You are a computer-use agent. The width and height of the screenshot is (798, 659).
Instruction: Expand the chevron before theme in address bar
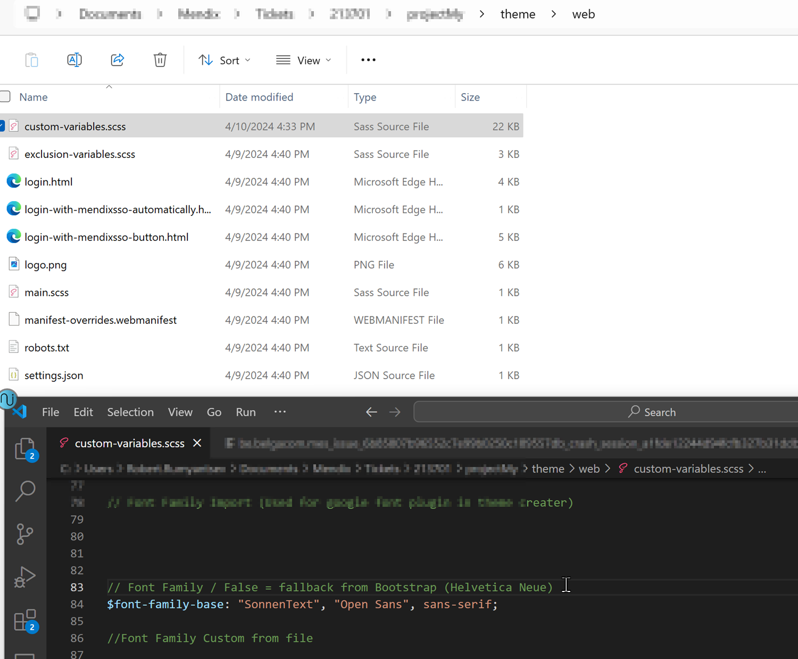tap(482, 14)
